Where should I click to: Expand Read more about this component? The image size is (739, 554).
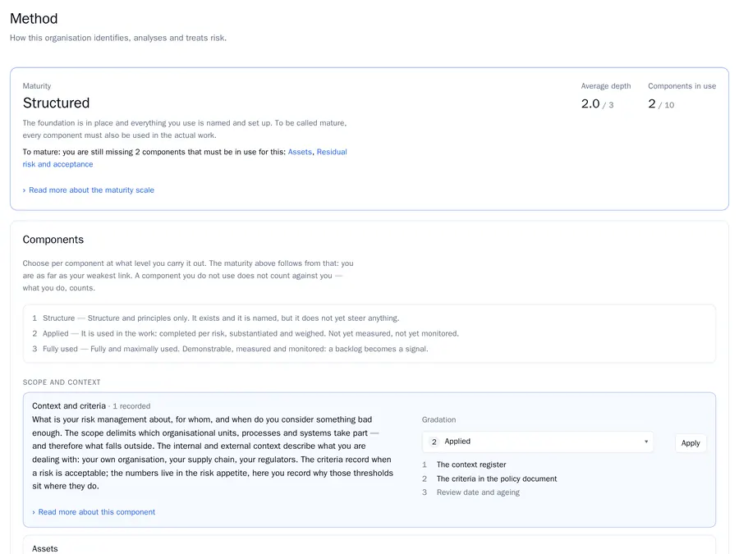tap(94, 511)
